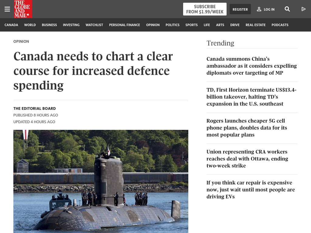Select Personal Finance in nav bar
Image resolution: width=311 pixels, height=233 pixels.
125,25
